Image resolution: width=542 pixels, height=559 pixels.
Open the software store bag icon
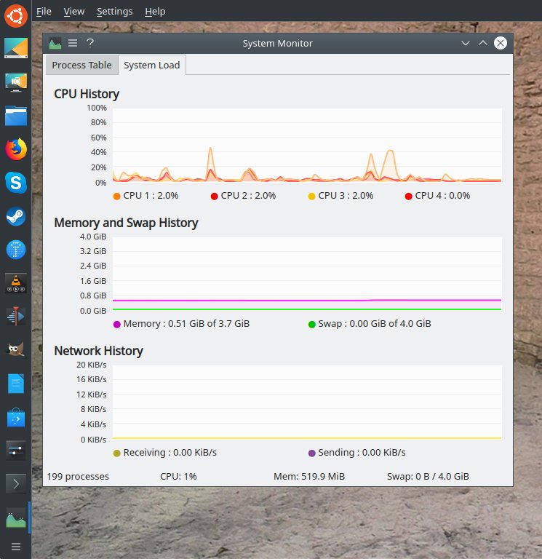(16, 417)
